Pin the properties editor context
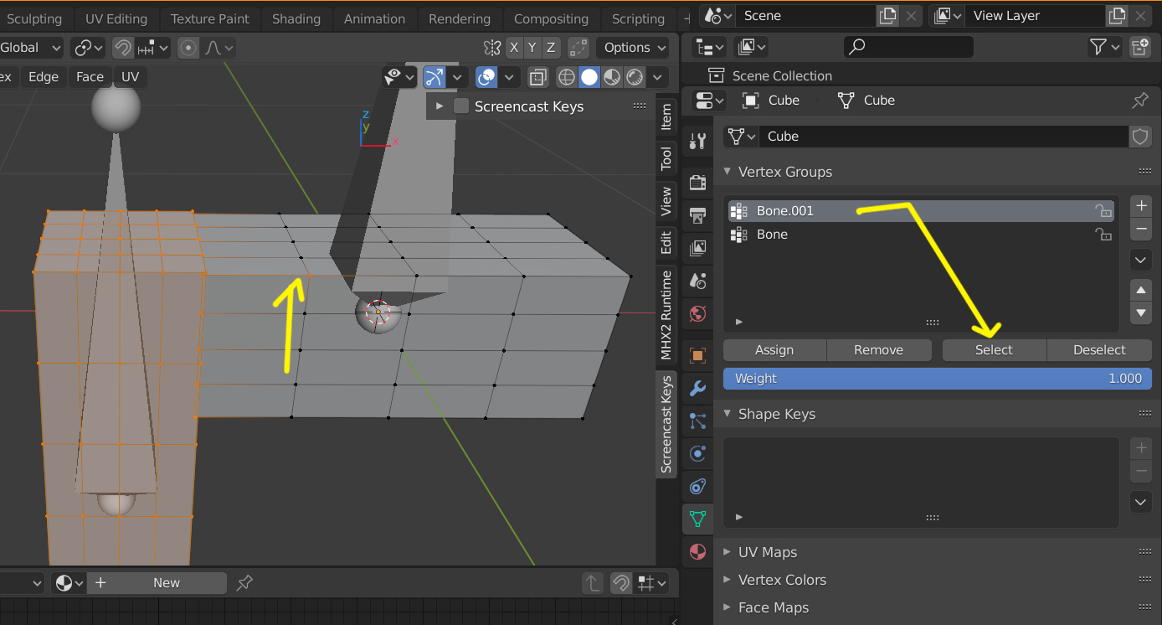 pyautogui.click(x=1140, y=101)
